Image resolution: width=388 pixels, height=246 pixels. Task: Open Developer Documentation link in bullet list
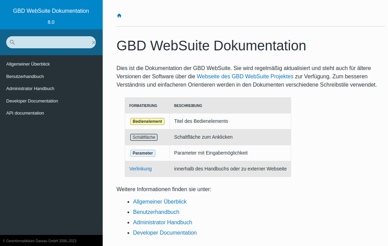click(165, 233)
